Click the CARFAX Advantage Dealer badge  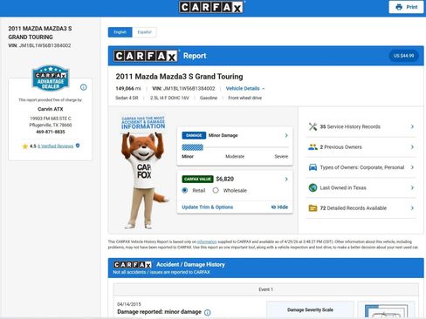tap(51, 78)
